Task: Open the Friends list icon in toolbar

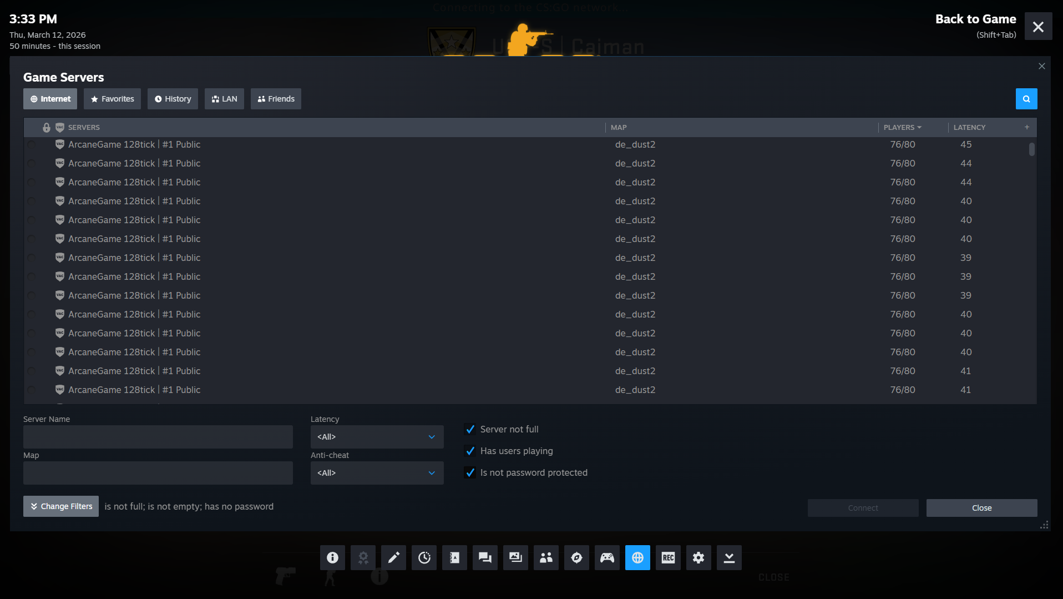Action: (546, 557)
